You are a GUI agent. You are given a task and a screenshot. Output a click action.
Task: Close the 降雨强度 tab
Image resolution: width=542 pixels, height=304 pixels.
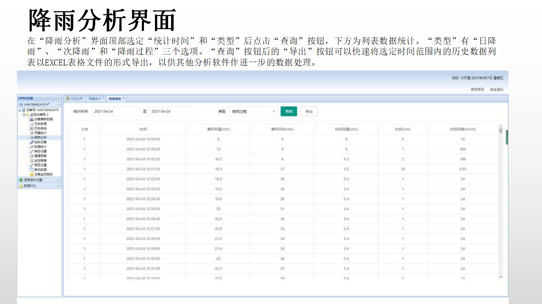click(123, 98)
